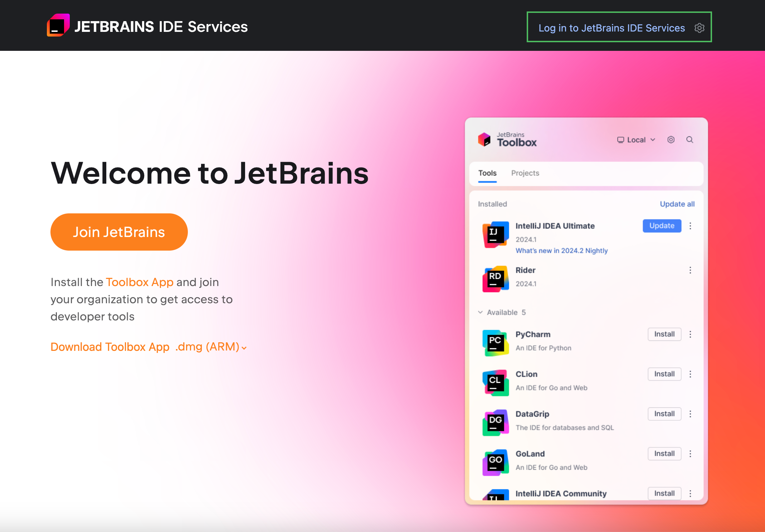This screenshot has width=765, height=532.
Task: Select the Tools tab
Action: click(x=487, y=173)
